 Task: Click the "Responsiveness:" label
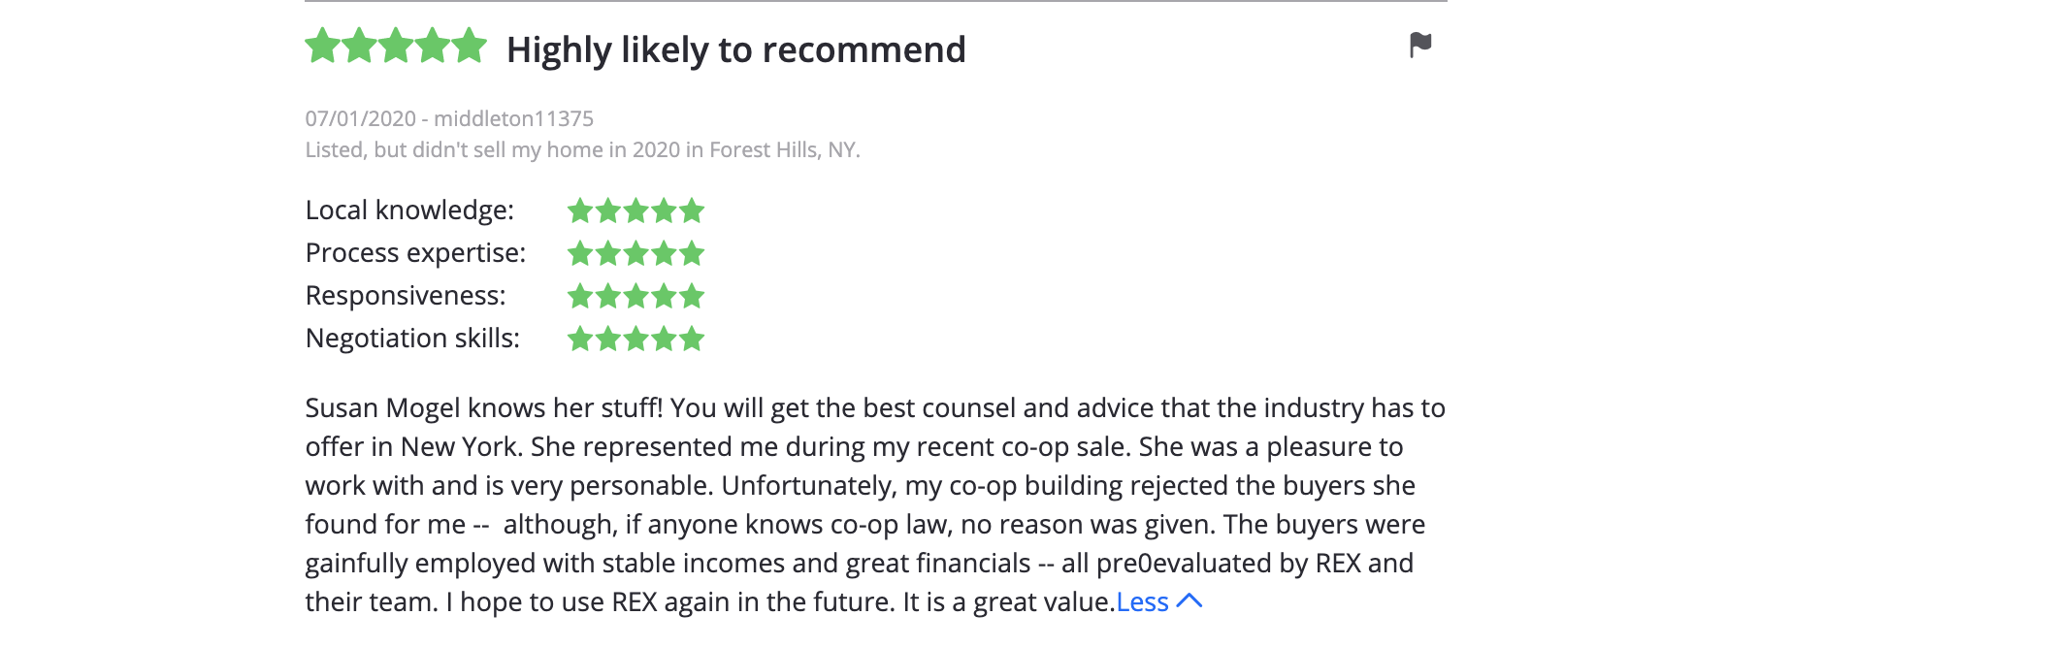(406, 296)
